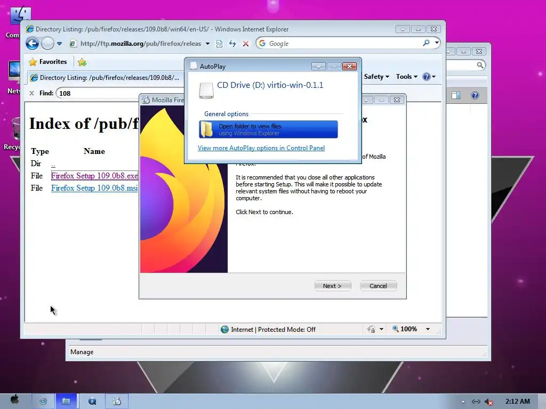Click the Help icon in Explorer window
The image size is (546, 409).
(475, 95)
